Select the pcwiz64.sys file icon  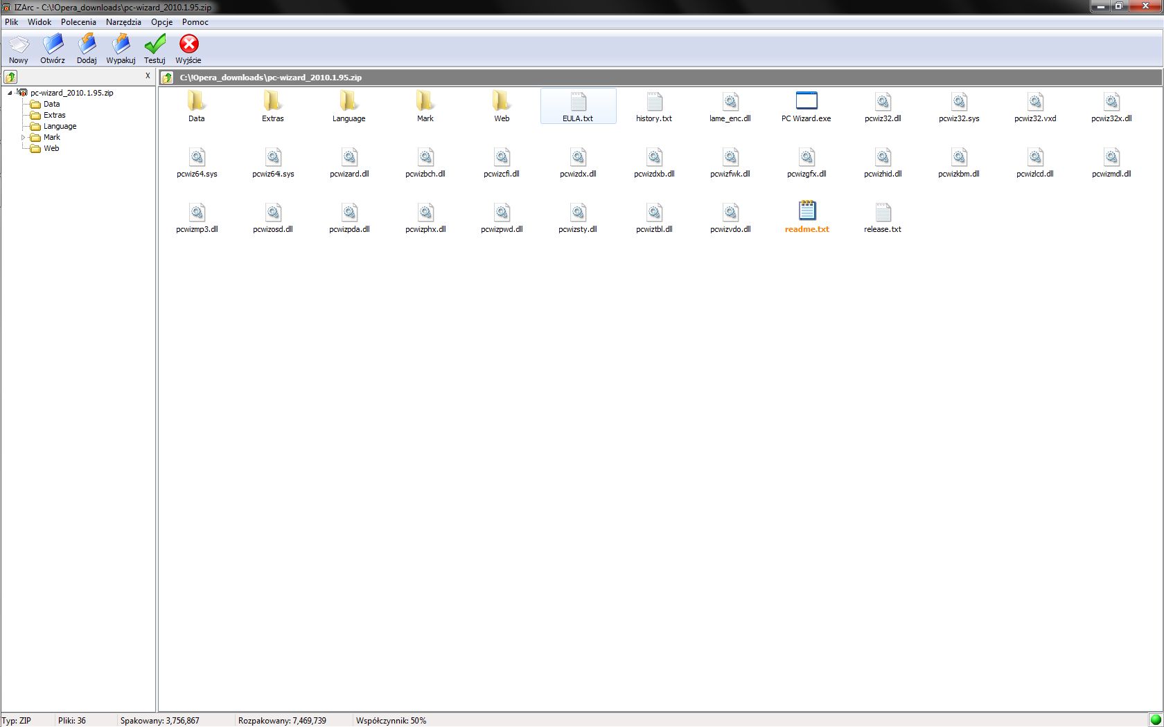(197, 156)
